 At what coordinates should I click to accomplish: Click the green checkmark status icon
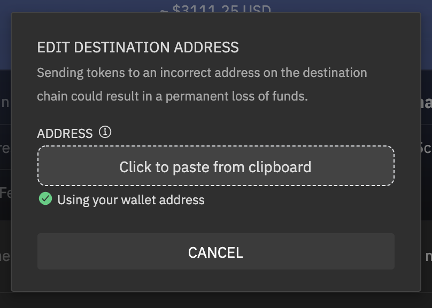(45, 198)
